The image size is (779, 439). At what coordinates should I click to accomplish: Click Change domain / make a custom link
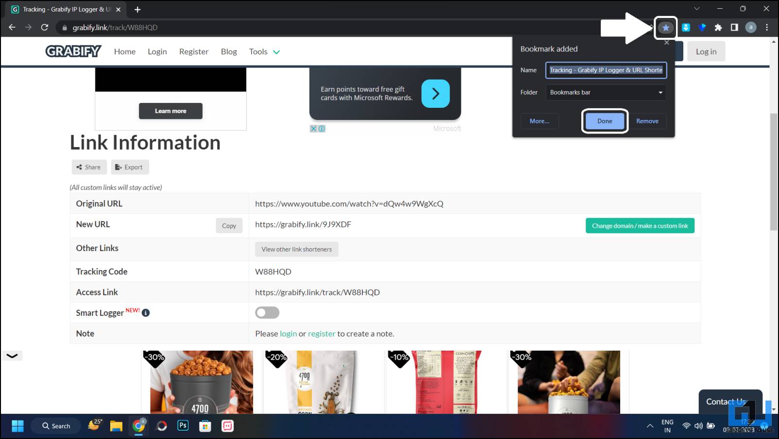coord(640,226)
